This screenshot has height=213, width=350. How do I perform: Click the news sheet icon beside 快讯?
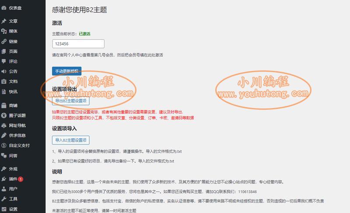[x=3, y=92]
